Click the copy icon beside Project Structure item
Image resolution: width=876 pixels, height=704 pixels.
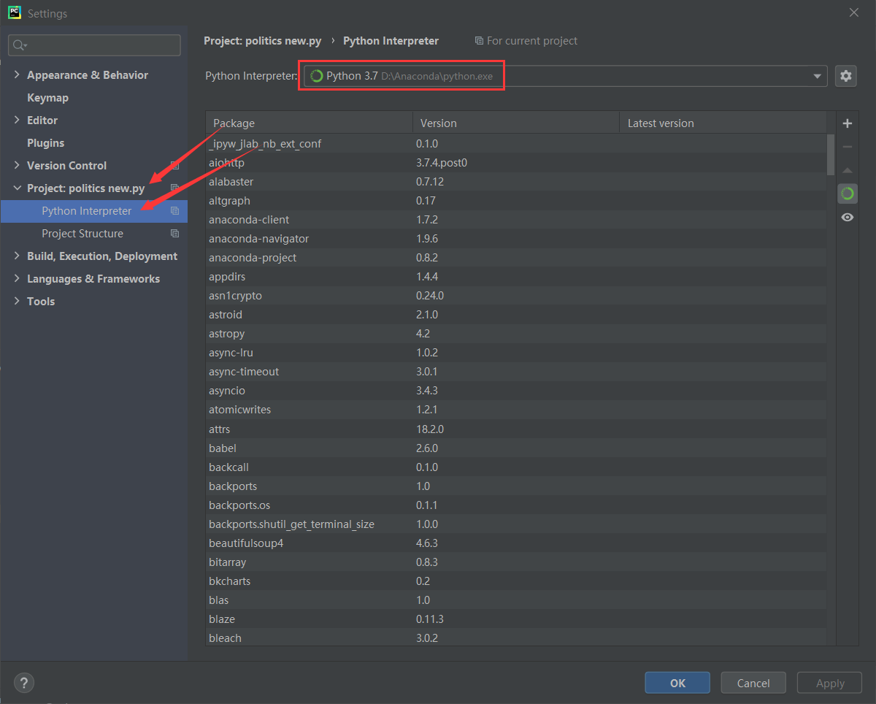[x=174, y=234]
